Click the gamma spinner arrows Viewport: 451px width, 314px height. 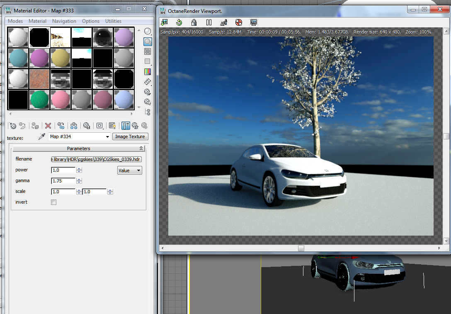(x=79, y=181)
